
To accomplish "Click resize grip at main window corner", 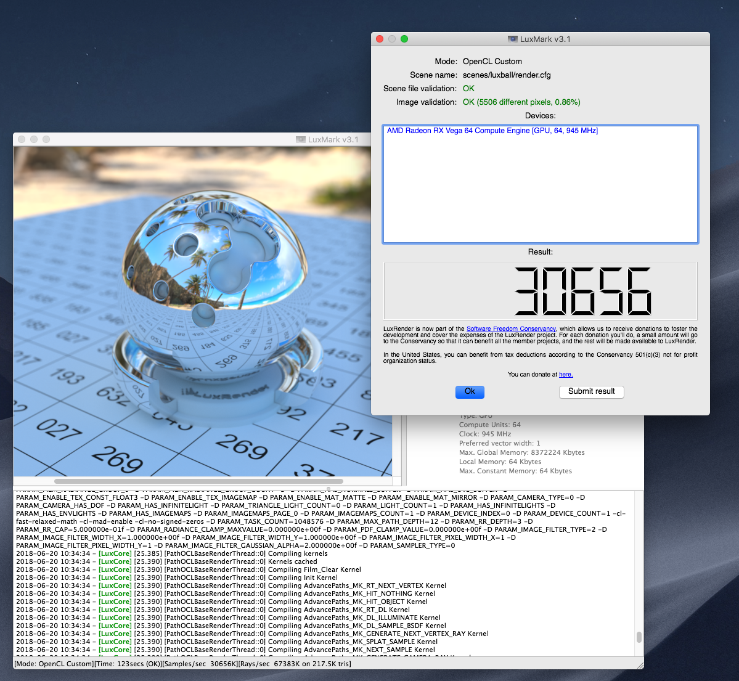I will pyautogui.click(x=640, y=665).
